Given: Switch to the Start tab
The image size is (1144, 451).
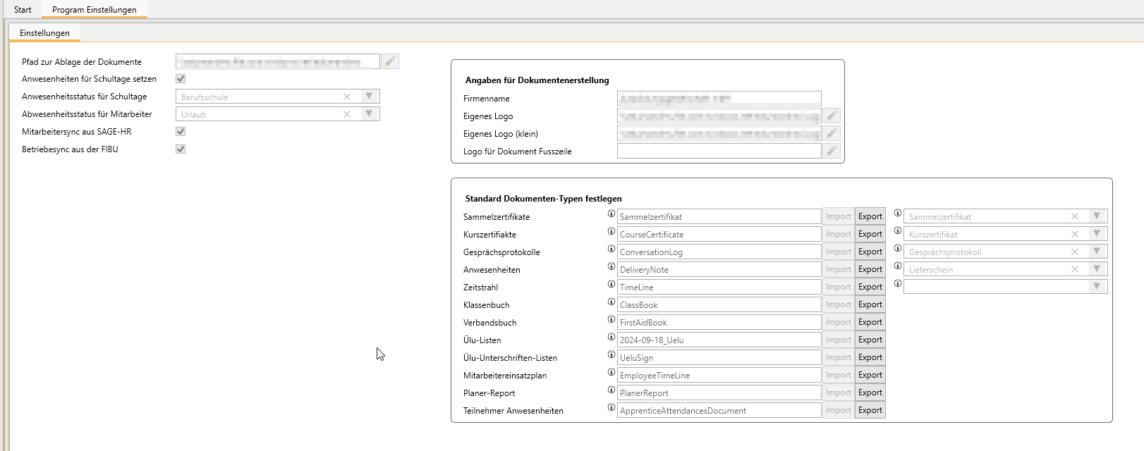Looking at the screenshot, I should point(23,10).
